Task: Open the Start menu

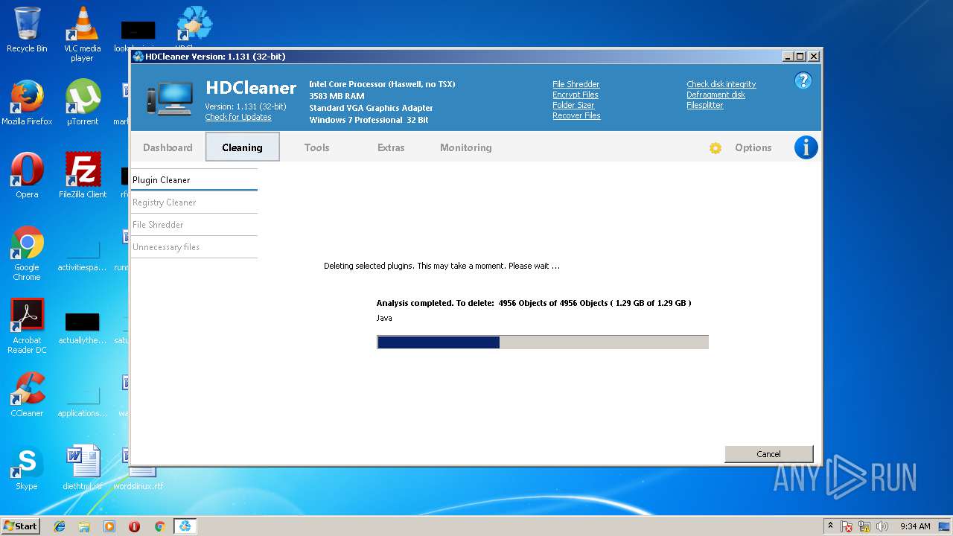Action: coord(20,526)
